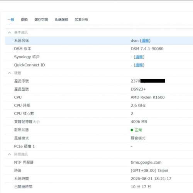Go to the 裝置分析 tab
193x193 pixels.
[x=81, y=20]
